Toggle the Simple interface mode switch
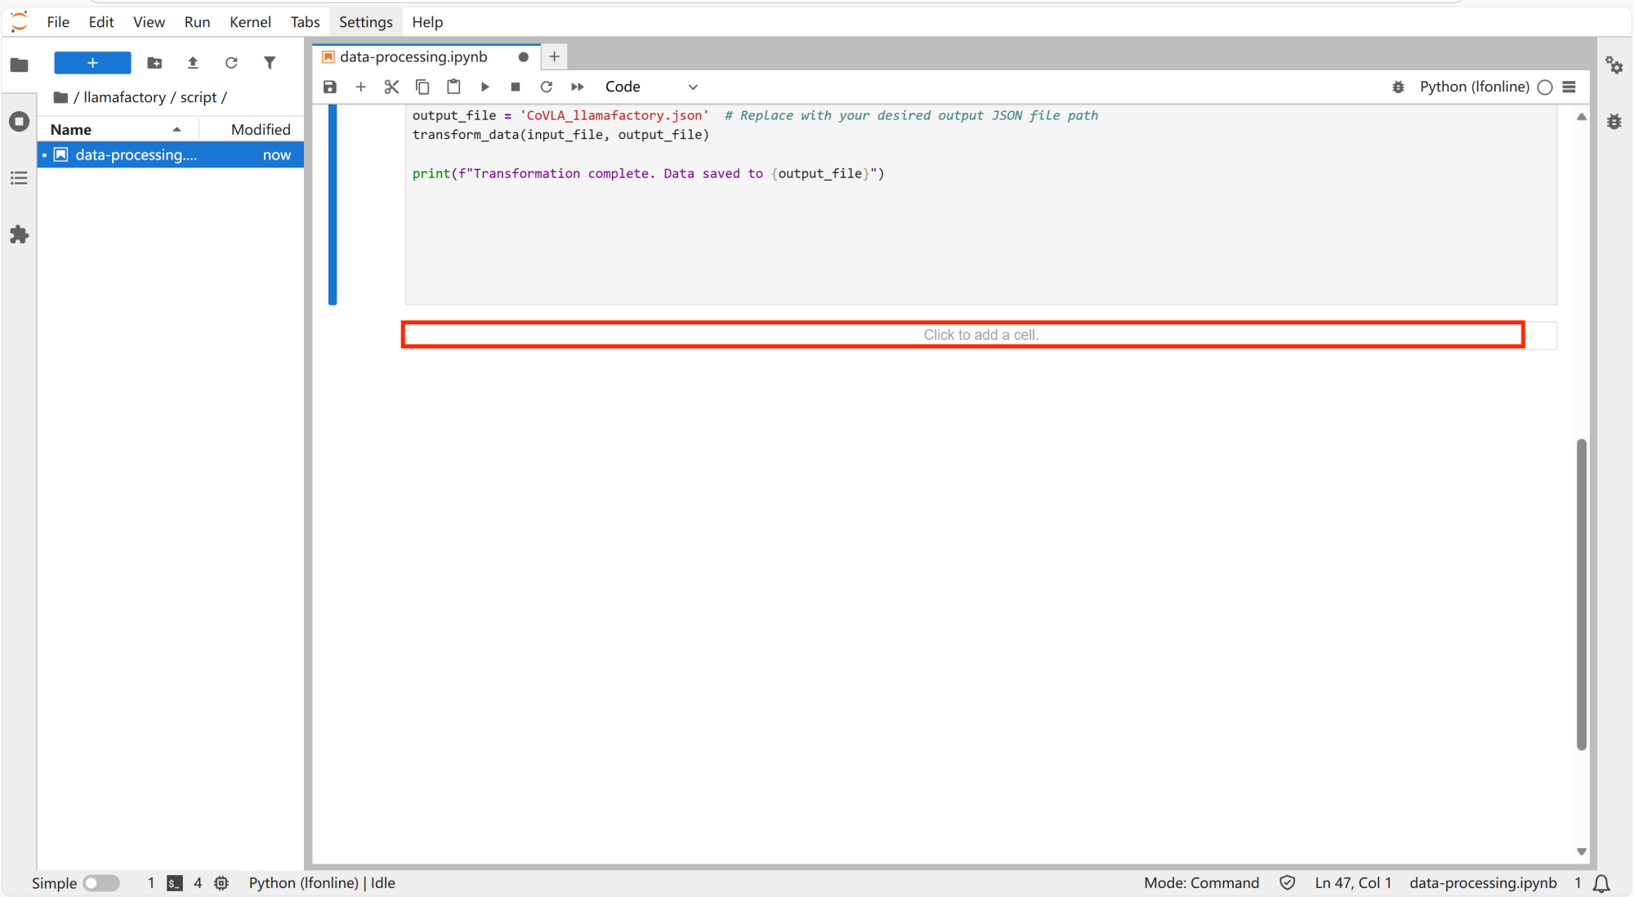Screen dimensions: 1634x897 (x=101, y=883)
